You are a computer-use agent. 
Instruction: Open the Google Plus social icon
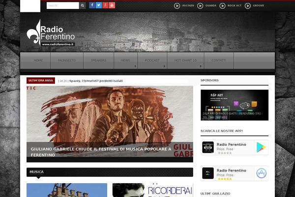click(105, 5)
